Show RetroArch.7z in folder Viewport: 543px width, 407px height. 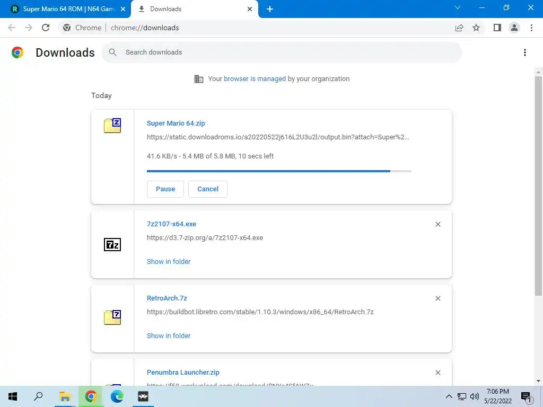point(169,335)
